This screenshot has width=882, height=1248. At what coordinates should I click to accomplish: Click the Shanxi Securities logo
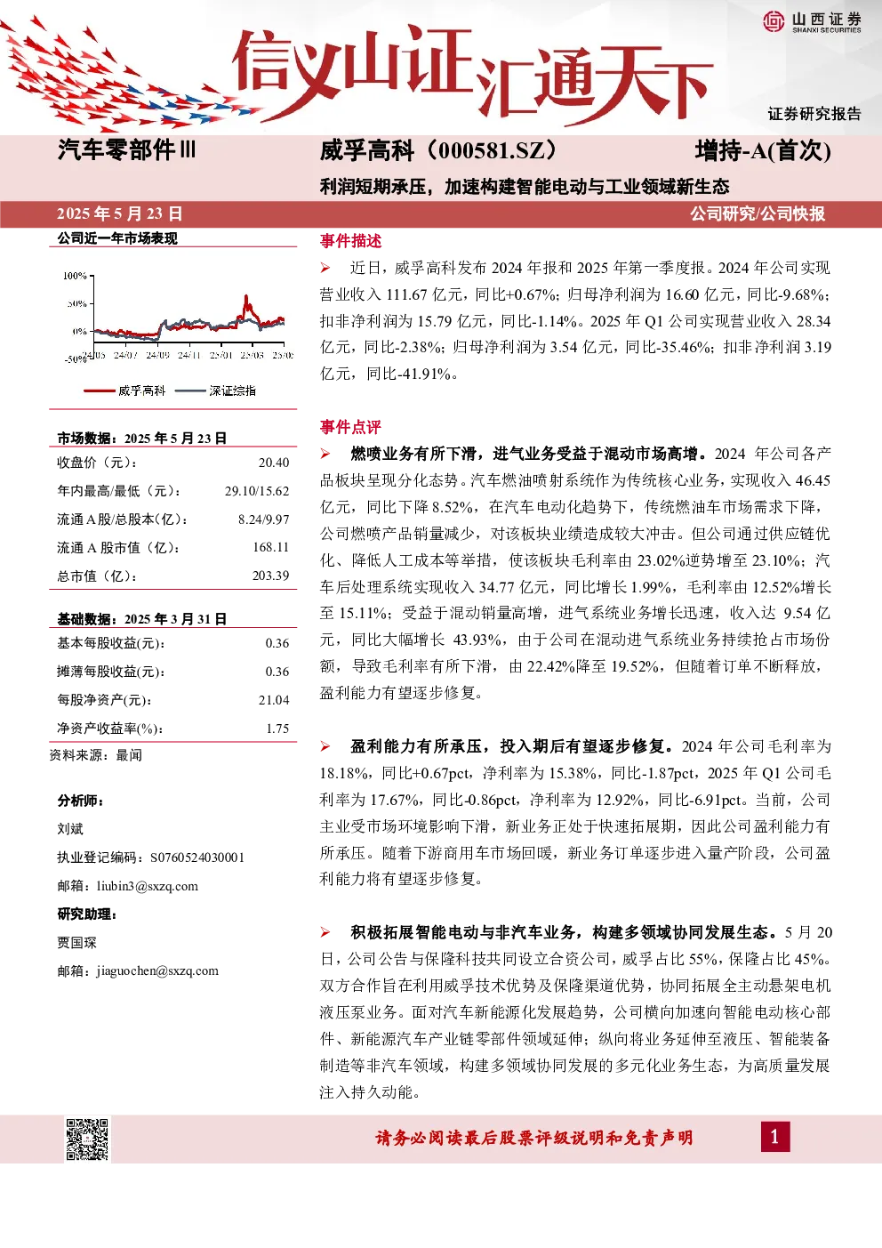[x=812, y=21]
